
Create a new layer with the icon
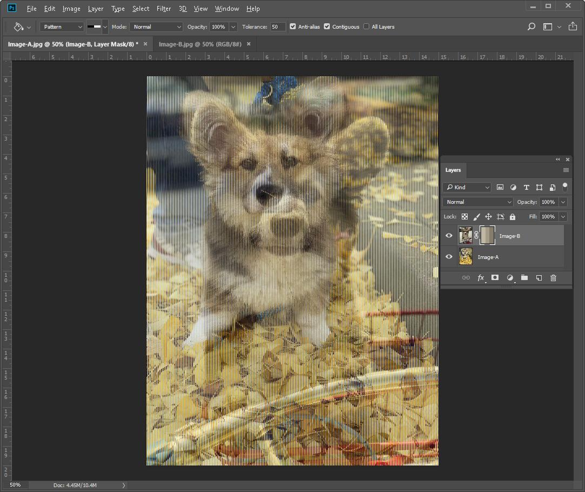(539, 278)
